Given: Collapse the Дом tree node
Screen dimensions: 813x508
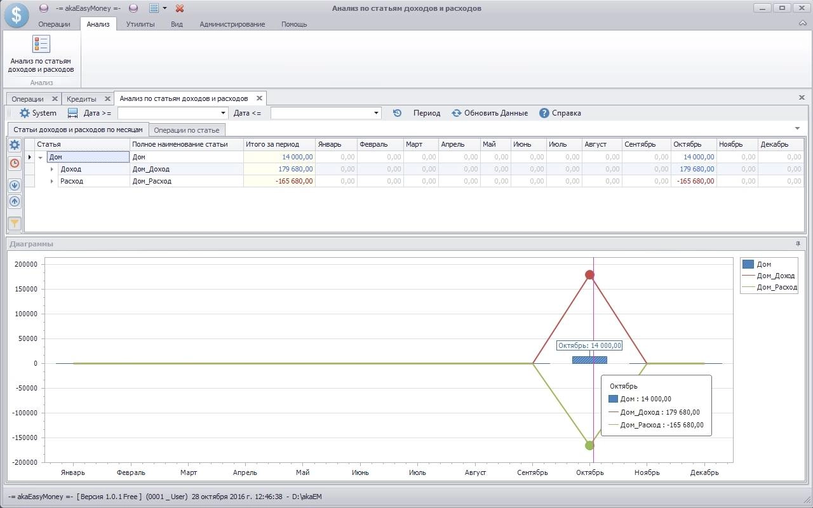Looking at the screenshot, I should pos(41,157).
